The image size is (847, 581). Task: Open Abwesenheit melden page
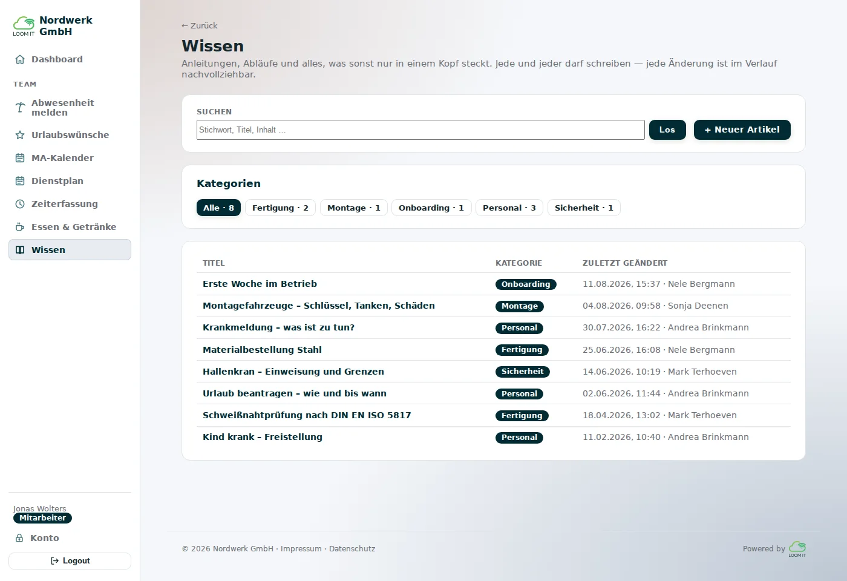pyautogui.click(x=70, y=108)
